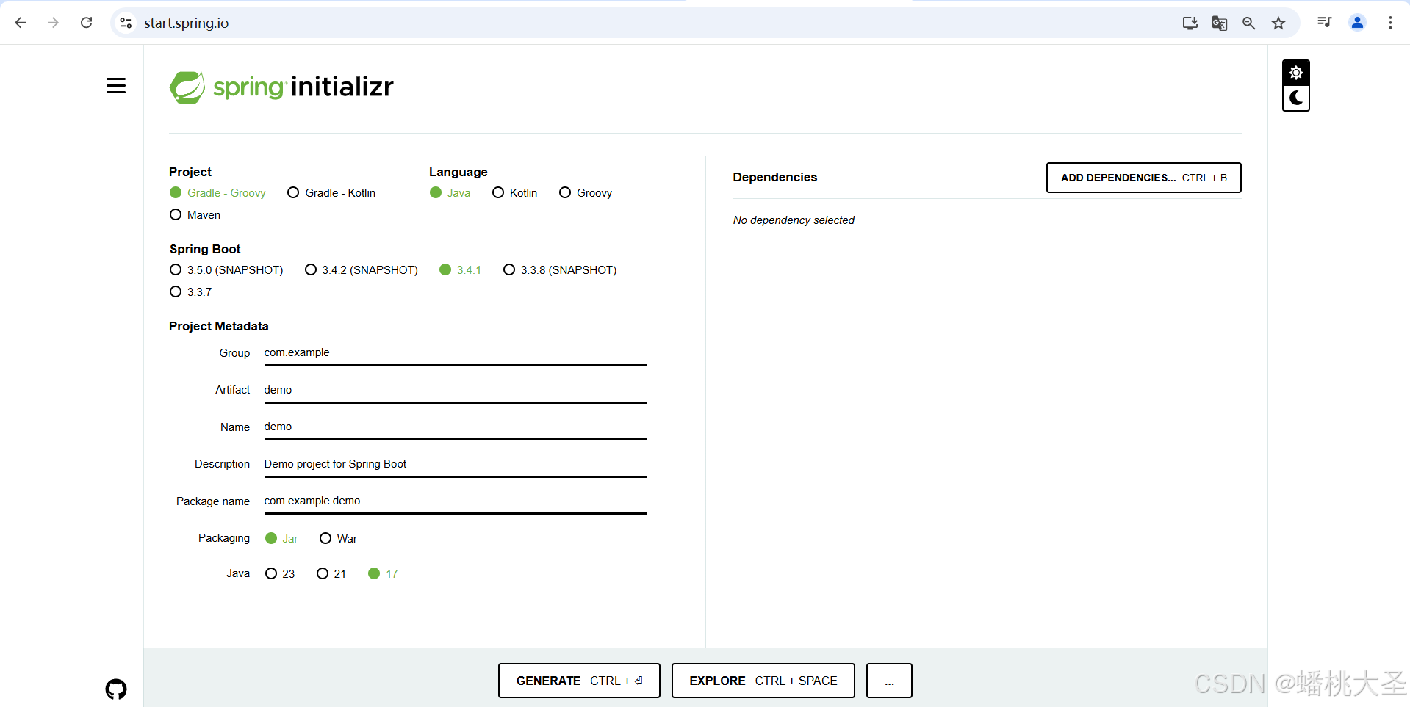Click the Description input field
Screen dimensions: 1410x707
click(455, 465)
